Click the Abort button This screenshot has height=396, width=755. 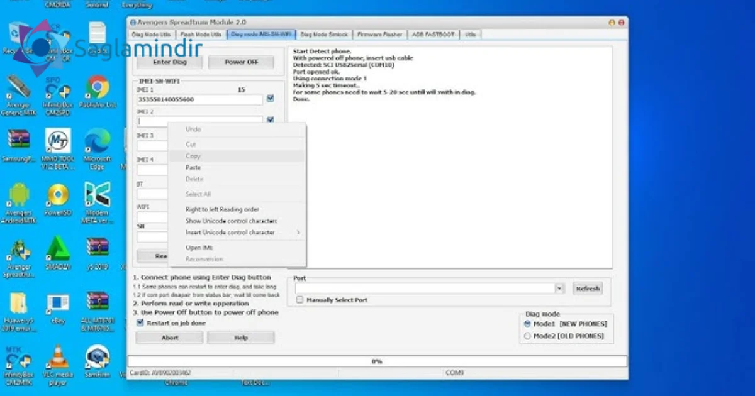(x=170, y=338)
